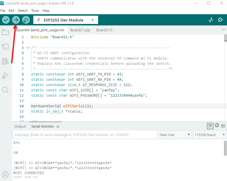The image size is (227, 181).
Task: Click line number 14 in the gutter
Action: (x=22, y=106)
